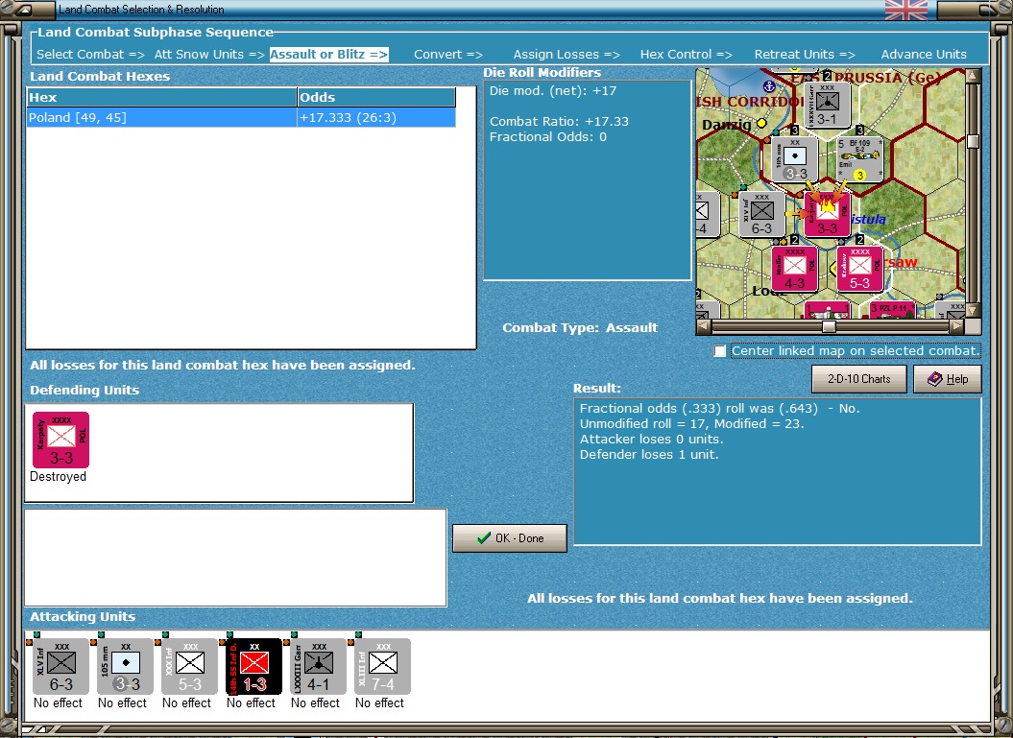Viewport: 1013px width, 738px height.
Task: Click the Odds column header
Action: tap(376, 98)
